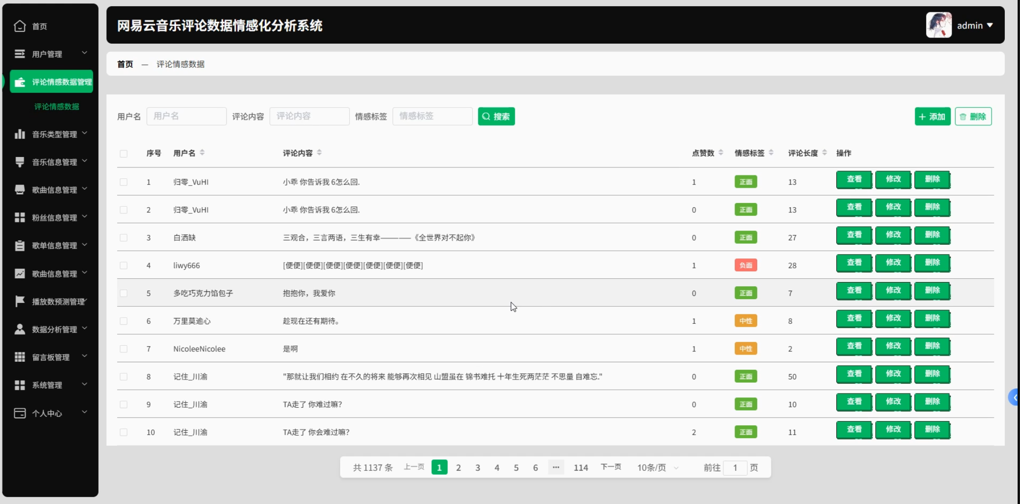This screenshot has width=1020, height=504.
Task: Click the blue floating arrow at right edge
Action: click(1014, 397)
